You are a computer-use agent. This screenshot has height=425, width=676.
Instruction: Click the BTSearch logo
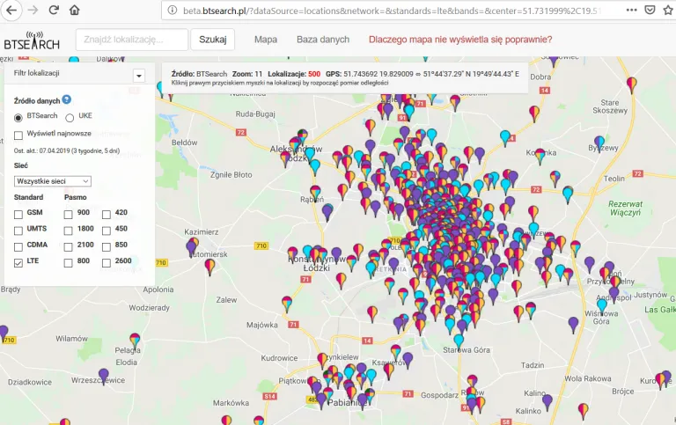click(x=32, y=40)
